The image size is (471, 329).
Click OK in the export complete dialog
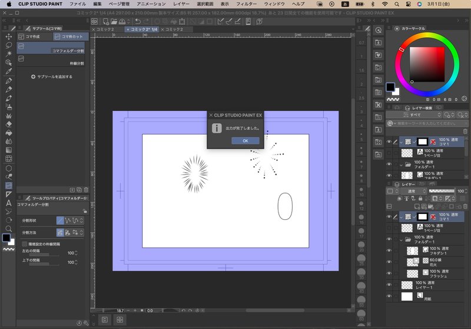point(245,141)
